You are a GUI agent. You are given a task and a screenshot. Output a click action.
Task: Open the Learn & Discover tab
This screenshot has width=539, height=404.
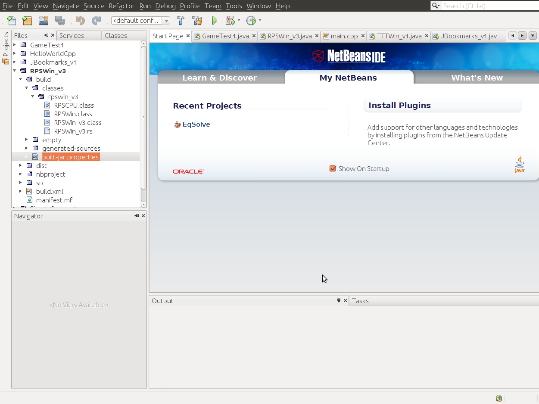pyautogui.click(x=220, y=78)
